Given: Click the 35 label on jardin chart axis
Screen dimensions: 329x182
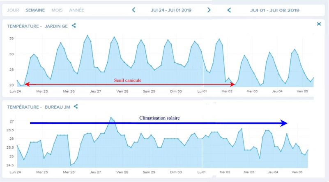Looking at the screenshot, I should (12, 39).
